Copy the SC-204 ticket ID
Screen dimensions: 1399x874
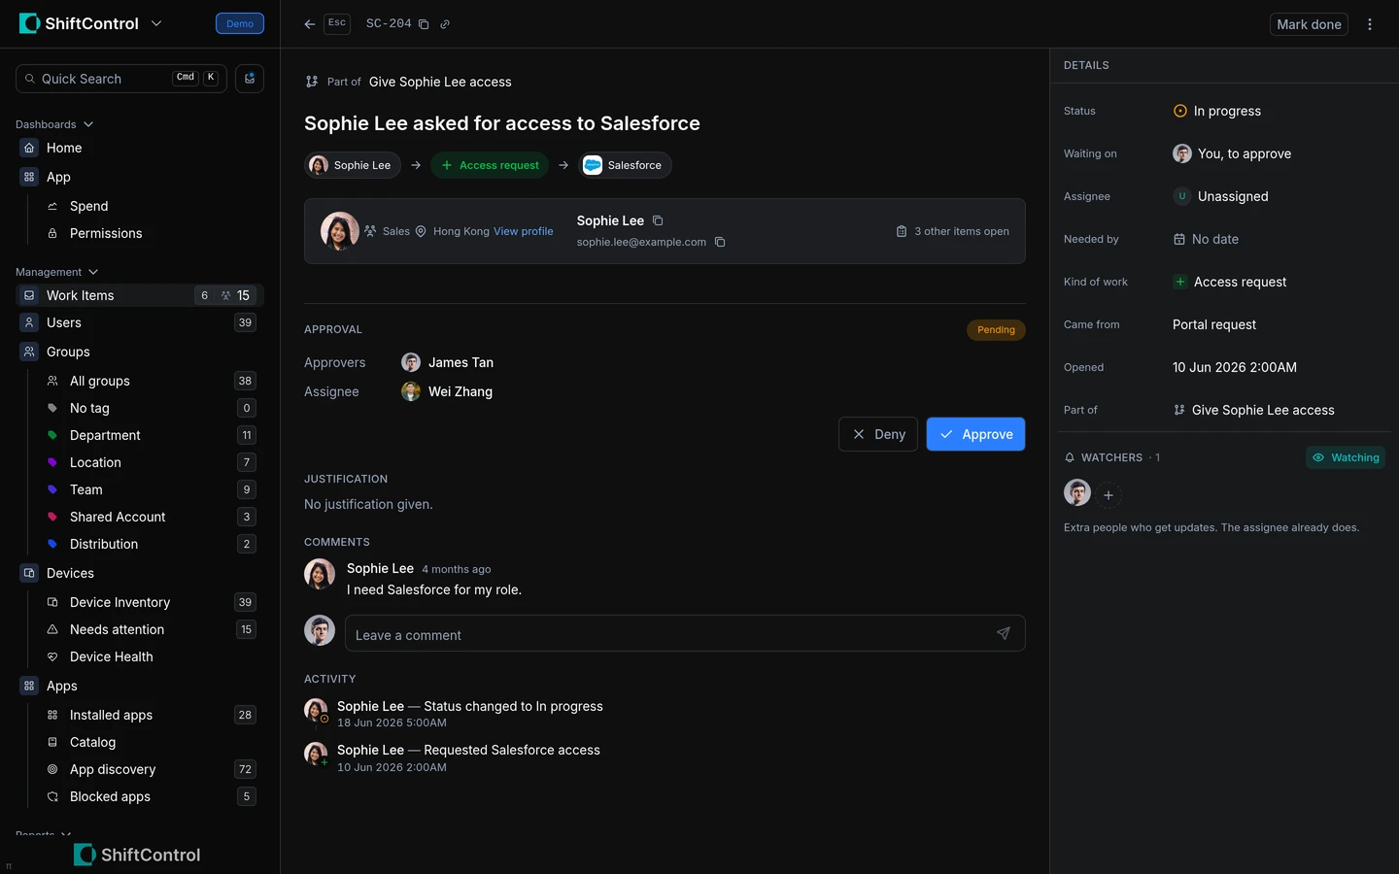(424, 24)
